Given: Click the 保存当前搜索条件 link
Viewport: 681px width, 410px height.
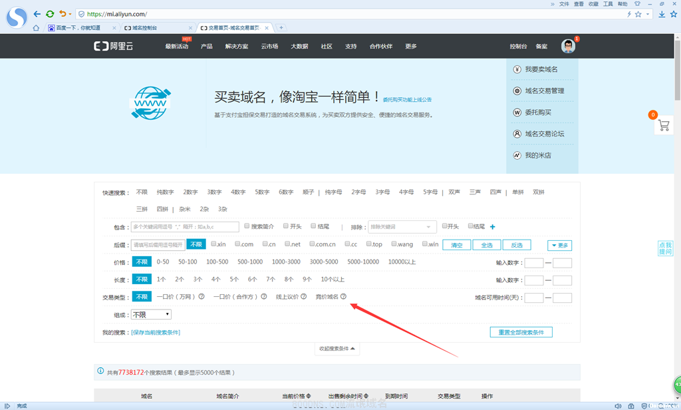Looking at the screenshot, I should pos(156,333).
